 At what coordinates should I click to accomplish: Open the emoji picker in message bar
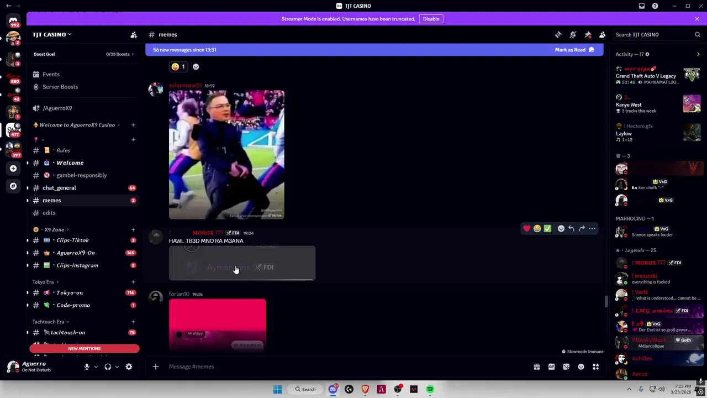[x=581, y=366]
